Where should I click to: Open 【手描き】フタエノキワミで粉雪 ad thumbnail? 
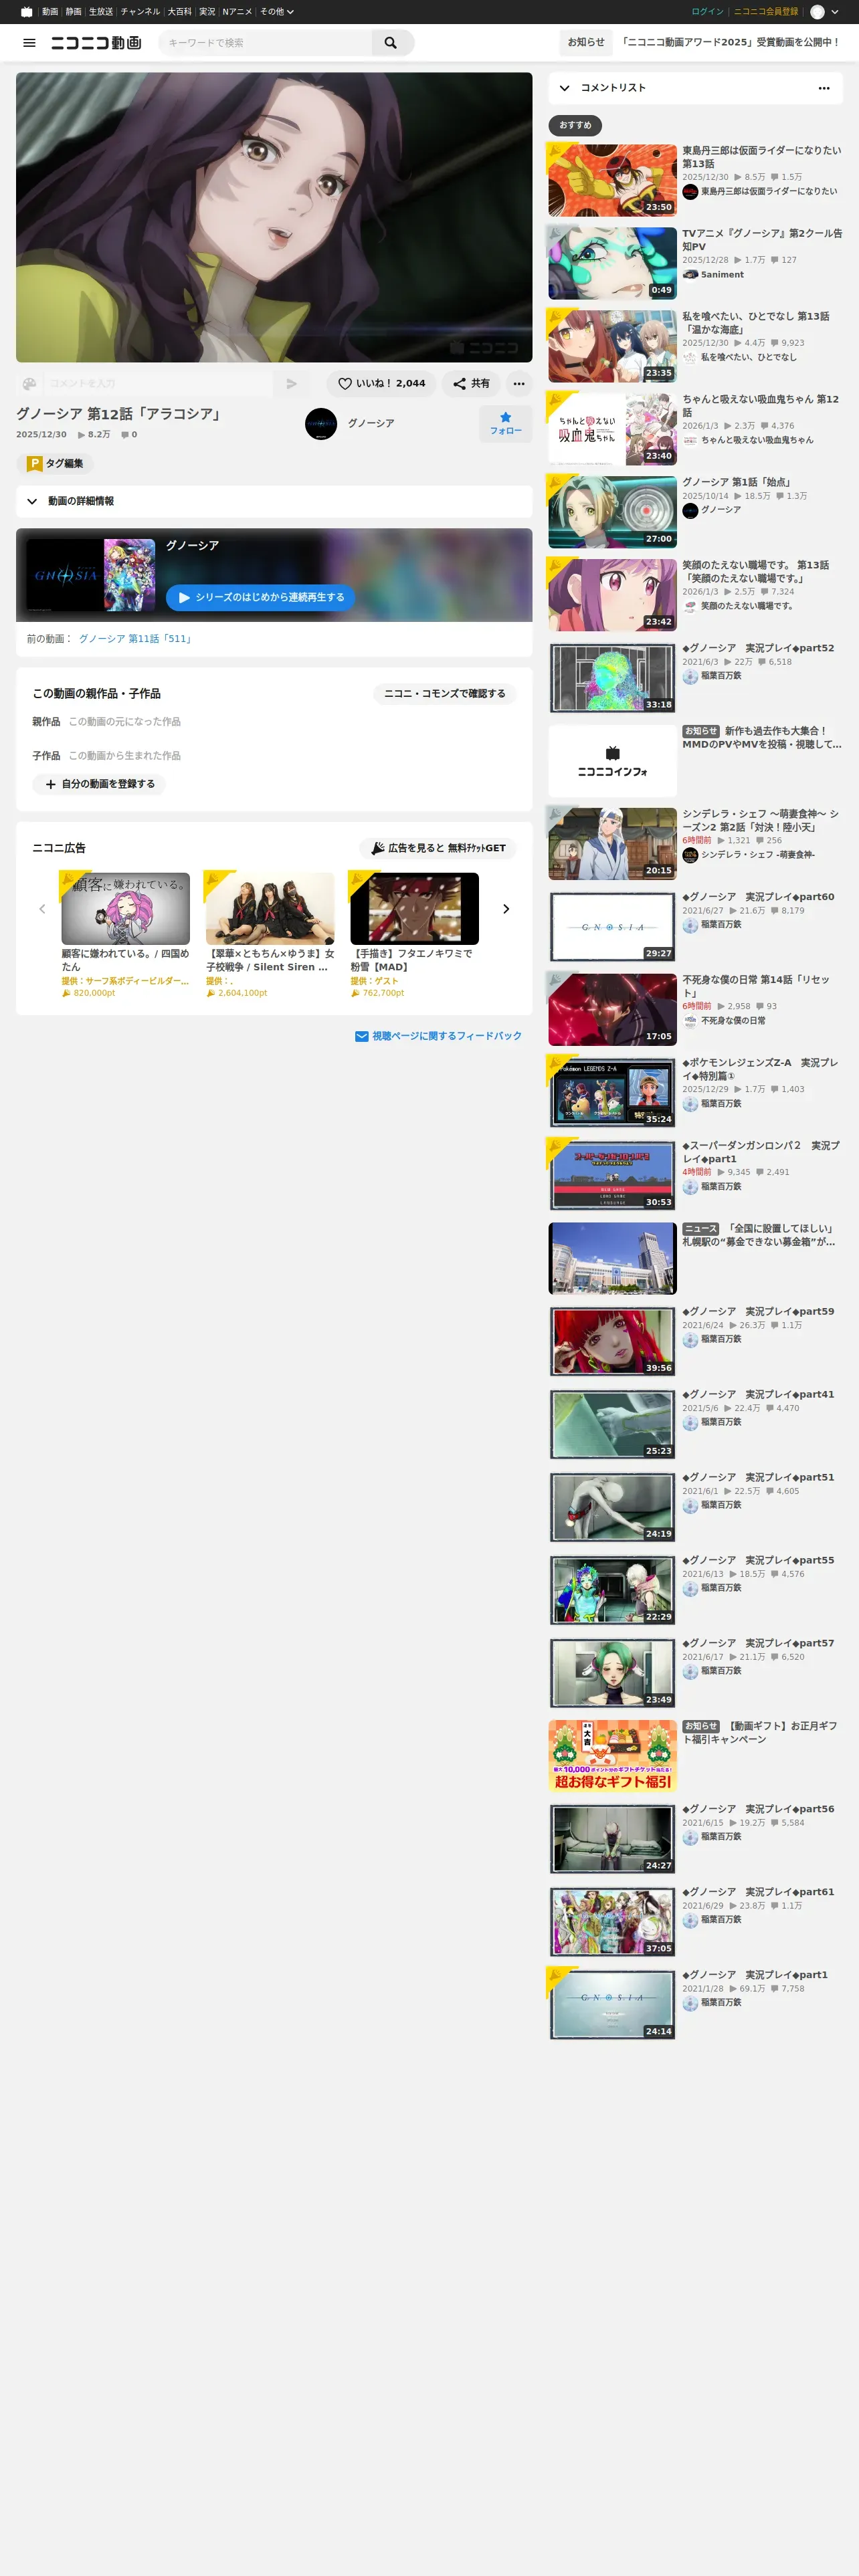pyautogui.click(x=414, y=908)
